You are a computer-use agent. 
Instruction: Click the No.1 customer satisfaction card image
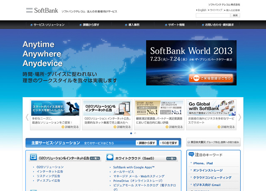(x=159, y=108)
